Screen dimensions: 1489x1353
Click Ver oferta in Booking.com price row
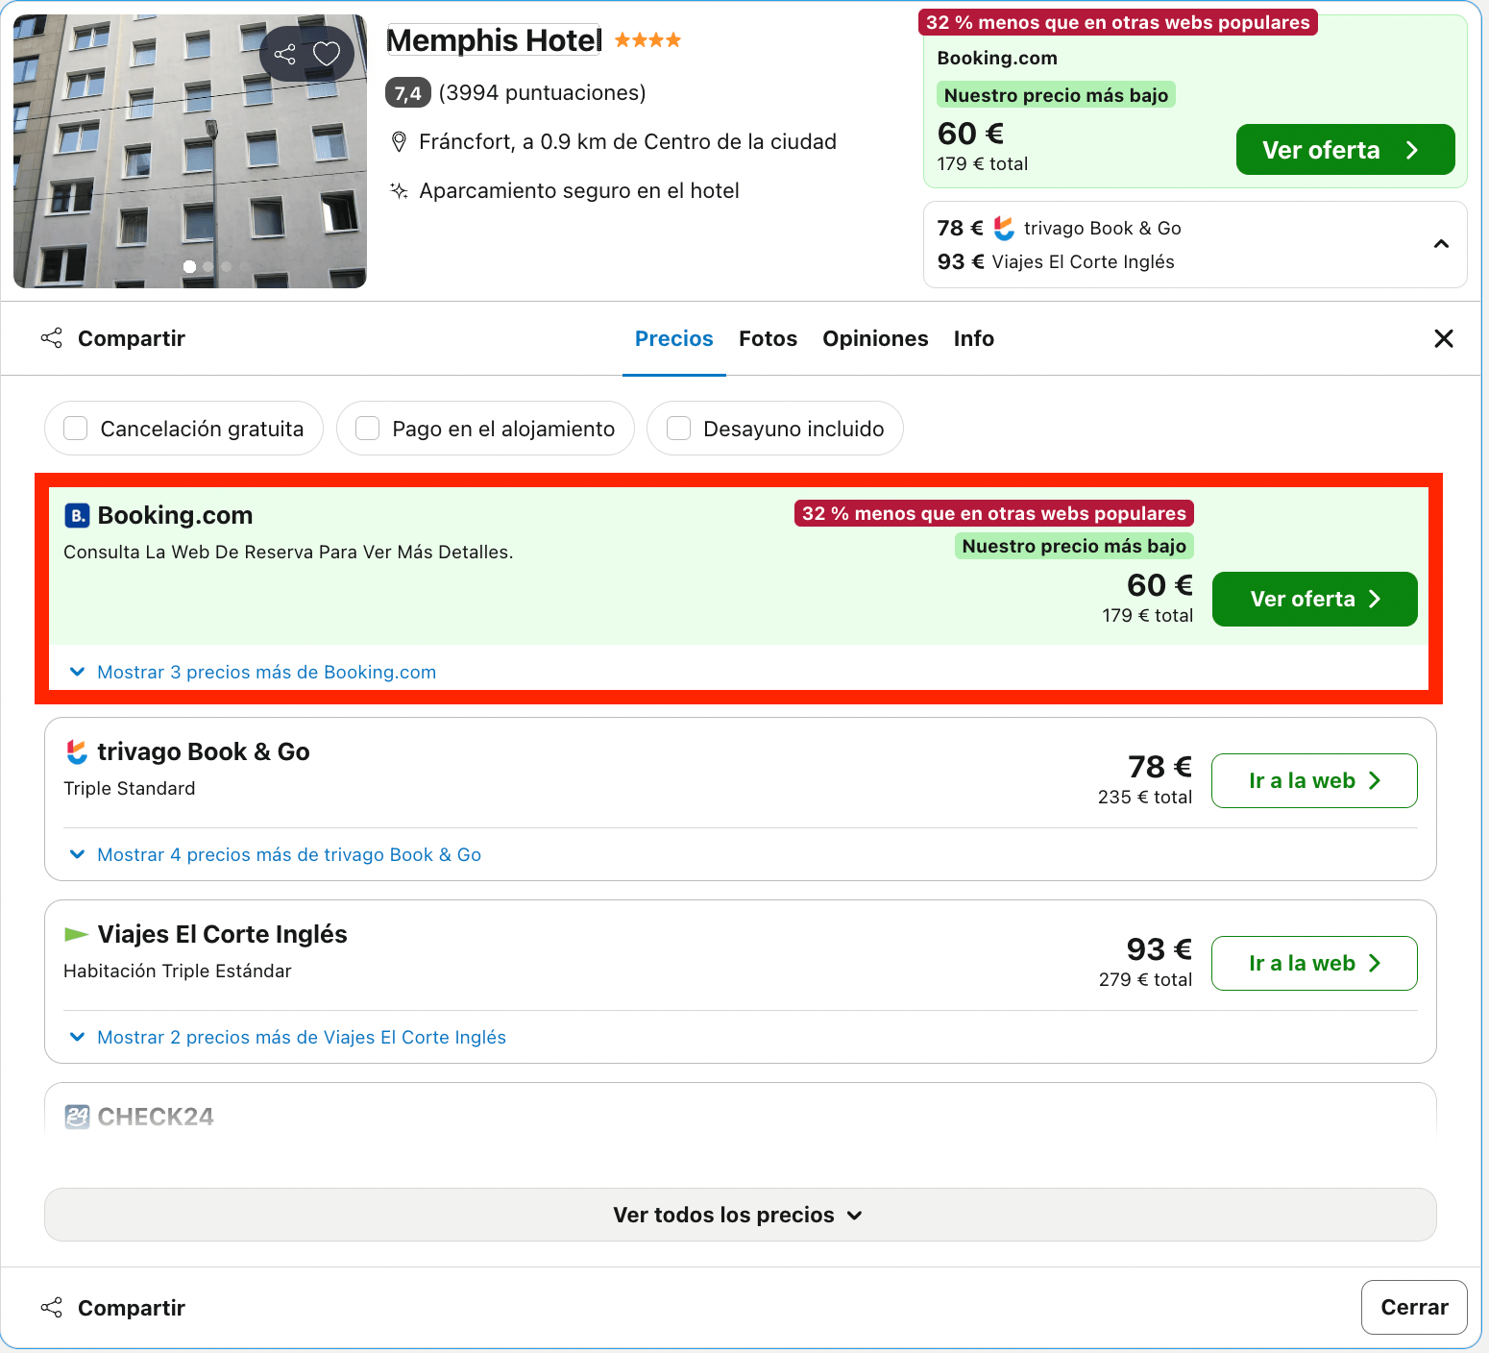(1314, 600)
